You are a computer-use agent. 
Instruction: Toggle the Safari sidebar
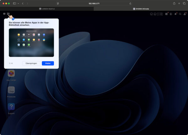point(14,3)
